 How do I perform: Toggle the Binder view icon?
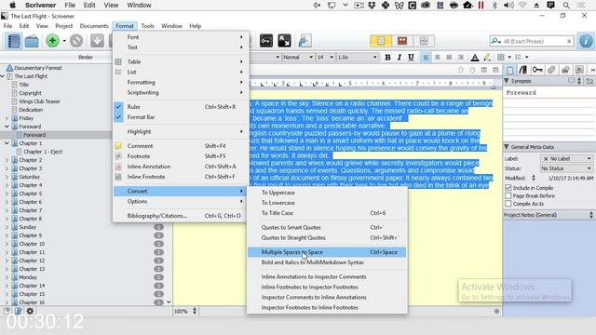click(x=14, y=41)
